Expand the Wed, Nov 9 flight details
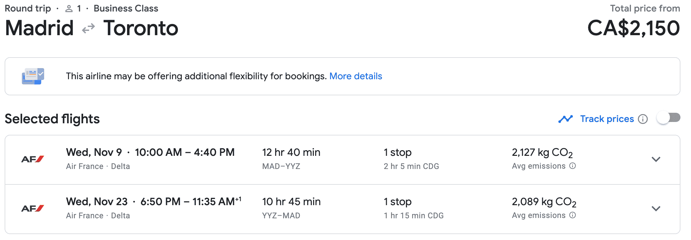The width and height of the screenshot is (691, 240). [x=656, y=159]
